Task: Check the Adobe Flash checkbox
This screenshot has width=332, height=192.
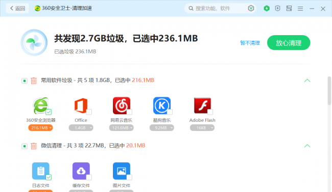Action: [210, 112]
